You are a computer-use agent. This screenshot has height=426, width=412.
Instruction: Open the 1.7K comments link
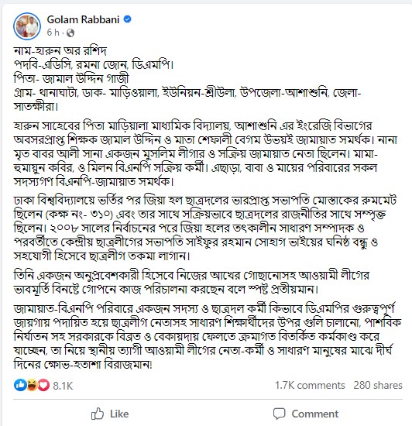310,385
